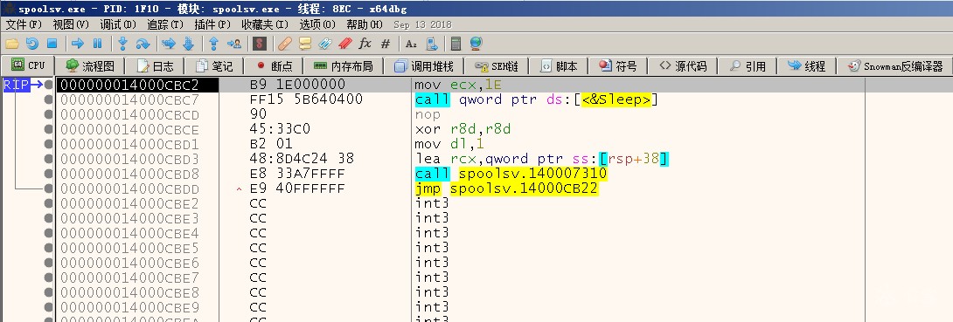Select the bytes 'FF15 5B640400'

point(306,99)
